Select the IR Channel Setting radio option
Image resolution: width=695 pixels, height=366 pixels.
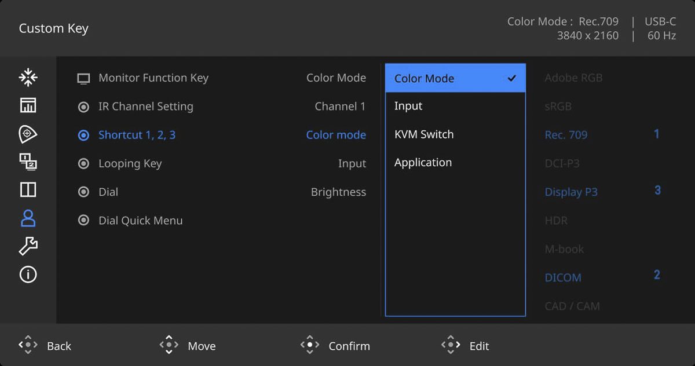83,107
